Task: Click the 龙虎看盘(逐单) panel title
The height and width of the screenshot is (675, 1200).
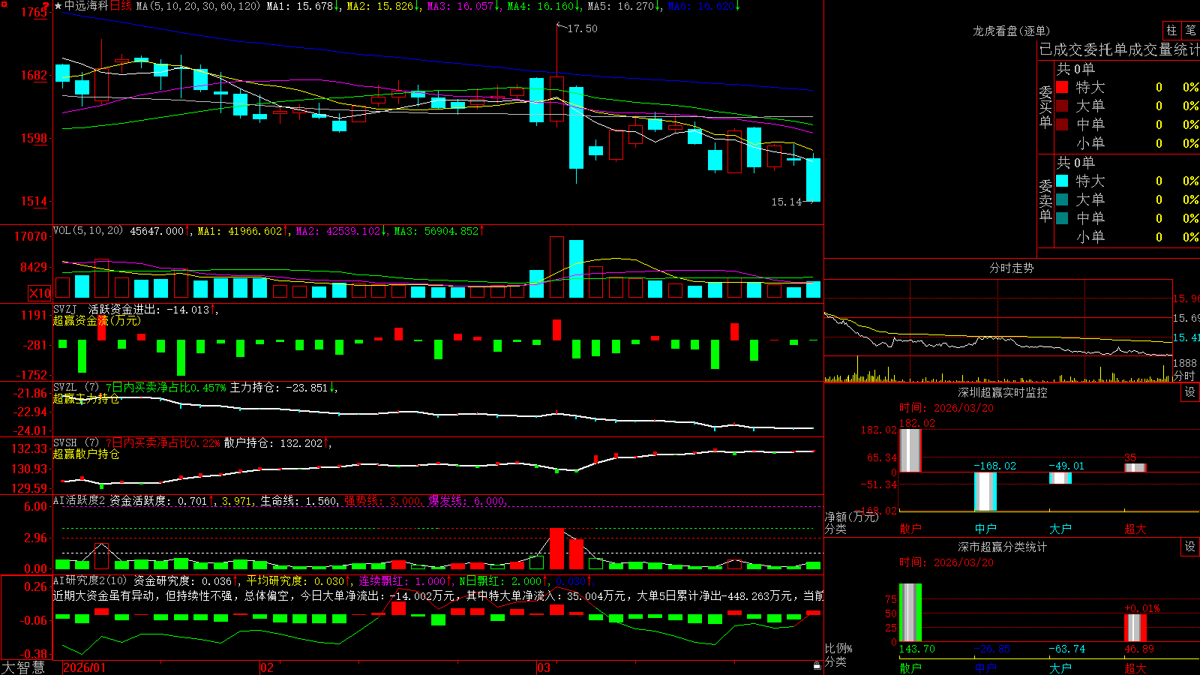Action: (1011, 31)
